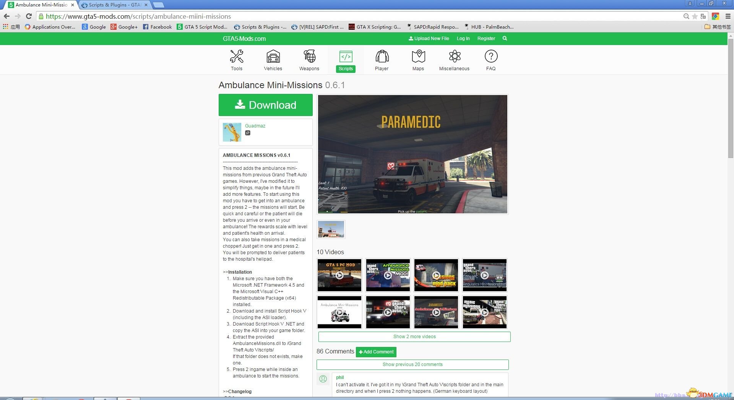This screenshot has width=734, height=400.
Task: Open Google+ bookmark
Action: 124,27
